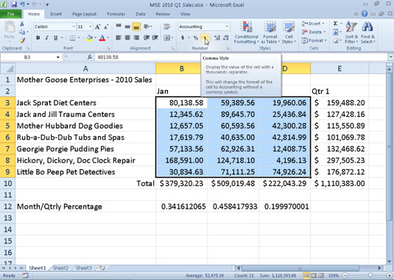Open Excel Help question mark icon
The width and height of the screenshot is (394, 280).
coord(365,14)
